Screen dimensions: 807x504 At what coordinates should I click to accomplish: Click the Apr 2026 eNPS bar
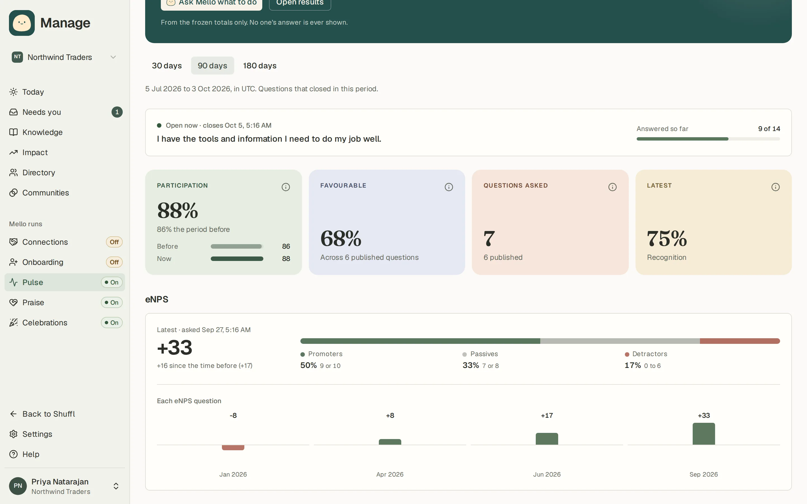tap(390, 442)
